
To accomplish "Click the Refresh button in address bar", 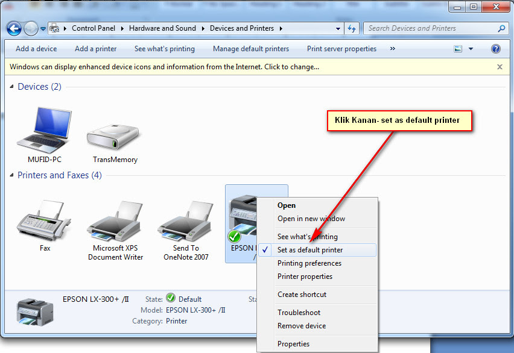I will [352, 28].
